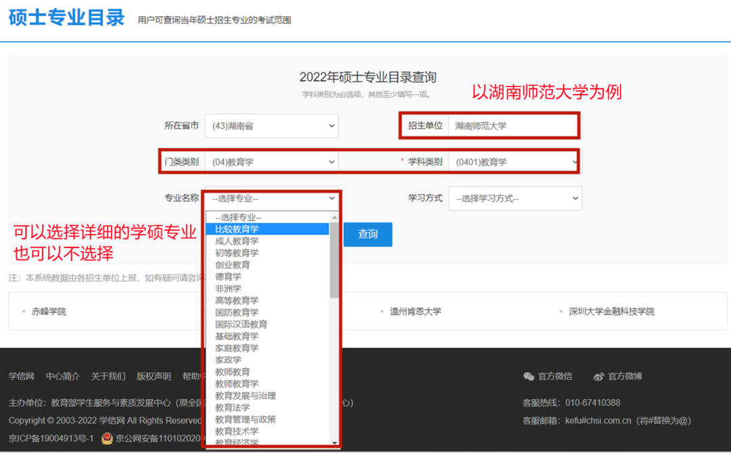Open the 所在省市 province dropdown

tap(271, 126)
